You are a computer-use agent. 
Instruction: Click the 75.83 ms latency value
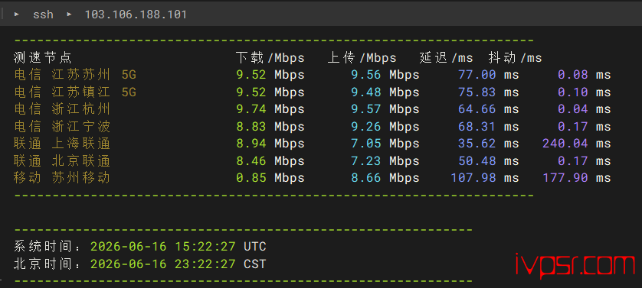click(x=489, y=92)
